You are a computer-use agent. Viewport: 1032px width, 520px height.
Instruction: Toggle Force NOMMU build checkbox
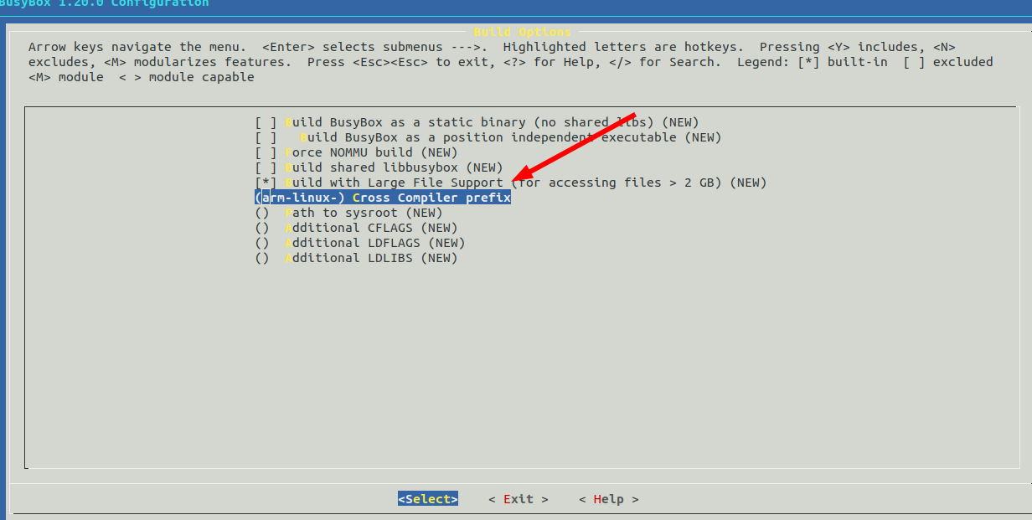pos(266,152)
